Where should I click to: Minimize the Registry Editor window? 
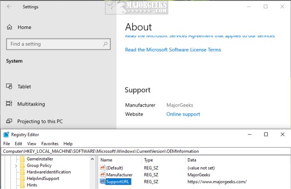pos(250,135)
